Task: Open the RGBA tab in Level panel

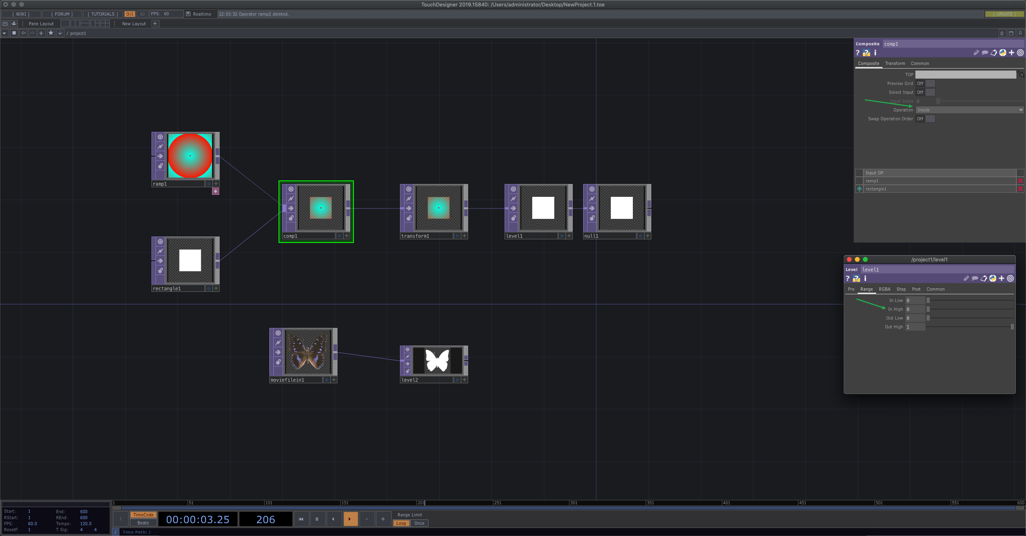Action: pyautogui.click(x=885, y=289)
